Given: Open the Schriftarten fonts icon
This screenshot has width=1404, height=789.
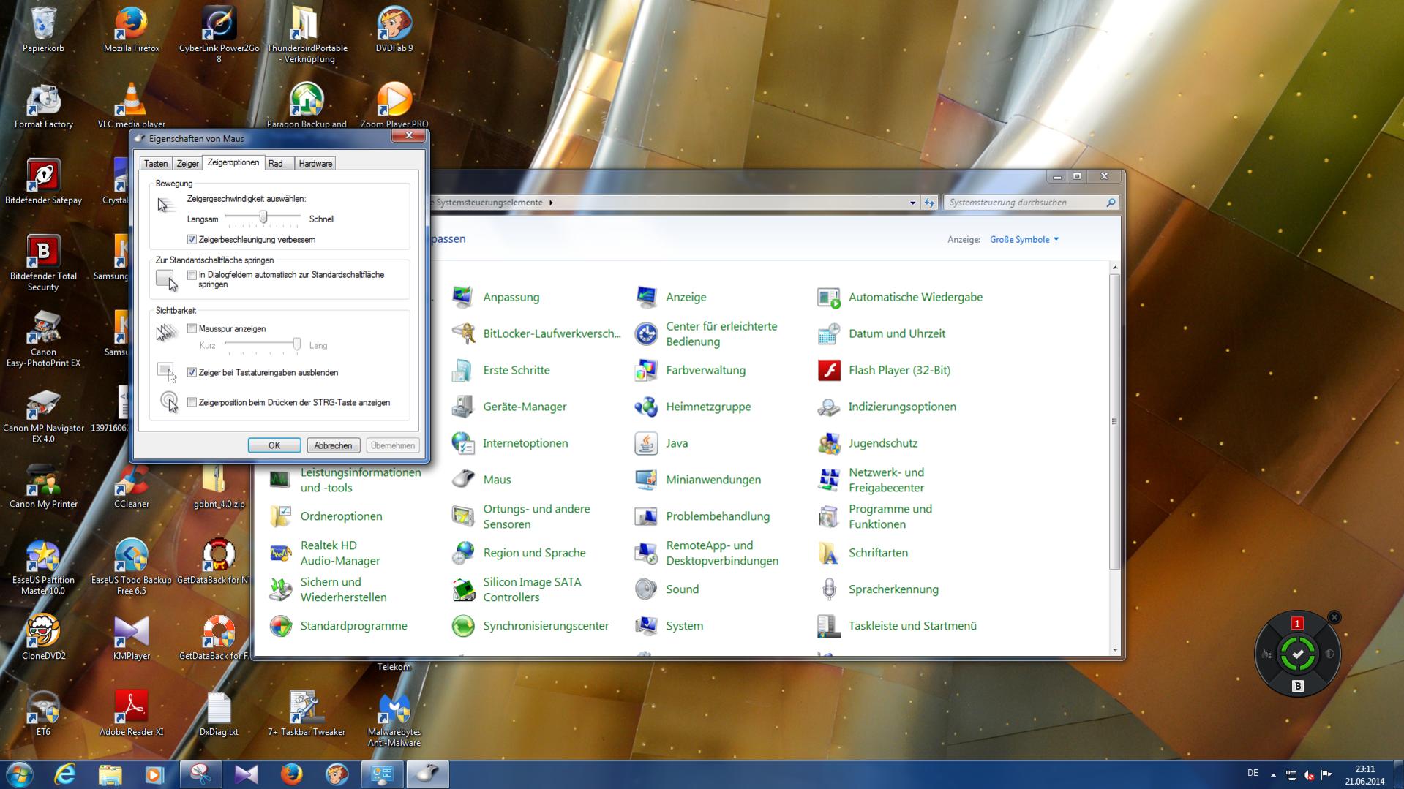Looking at the screenshot, I should 863,553.
